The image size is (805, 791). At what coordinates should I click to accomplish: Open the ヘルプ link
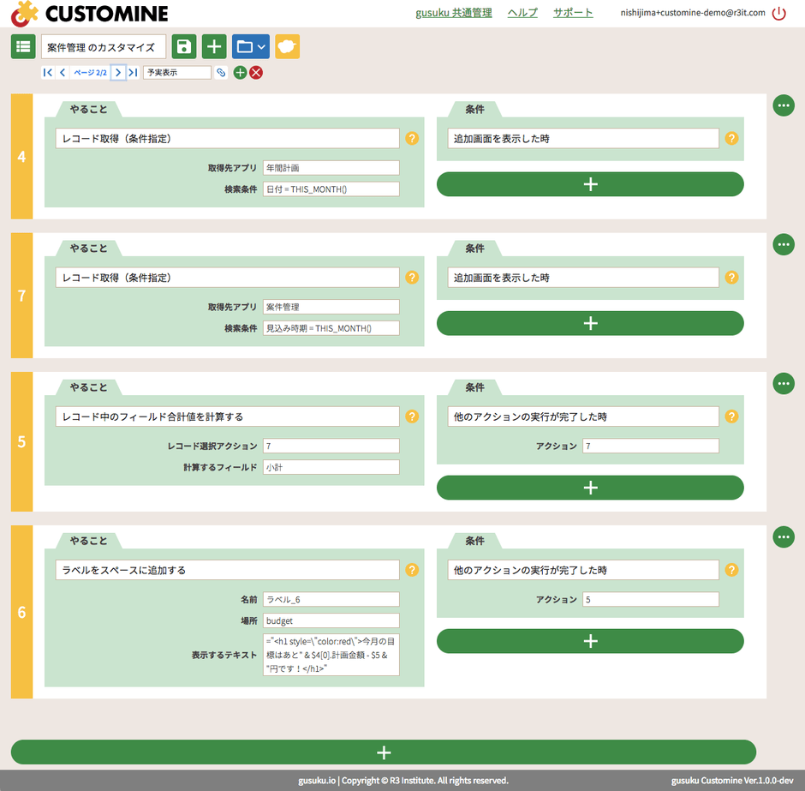[x=522, y=13]
